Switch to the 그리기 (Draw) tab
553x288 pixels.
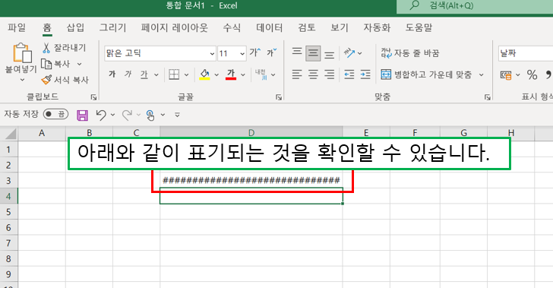click(x=112, y=27)
